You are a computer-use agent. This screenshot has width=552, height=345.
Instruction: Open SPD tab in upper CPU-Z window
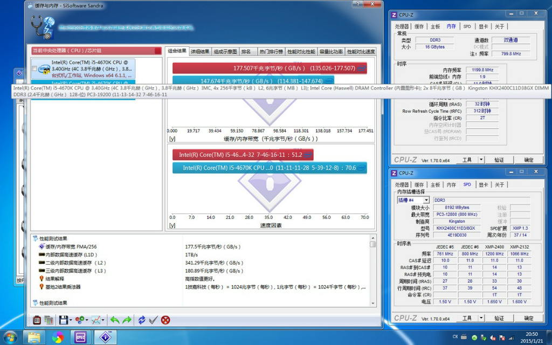(x=467, y=26)
